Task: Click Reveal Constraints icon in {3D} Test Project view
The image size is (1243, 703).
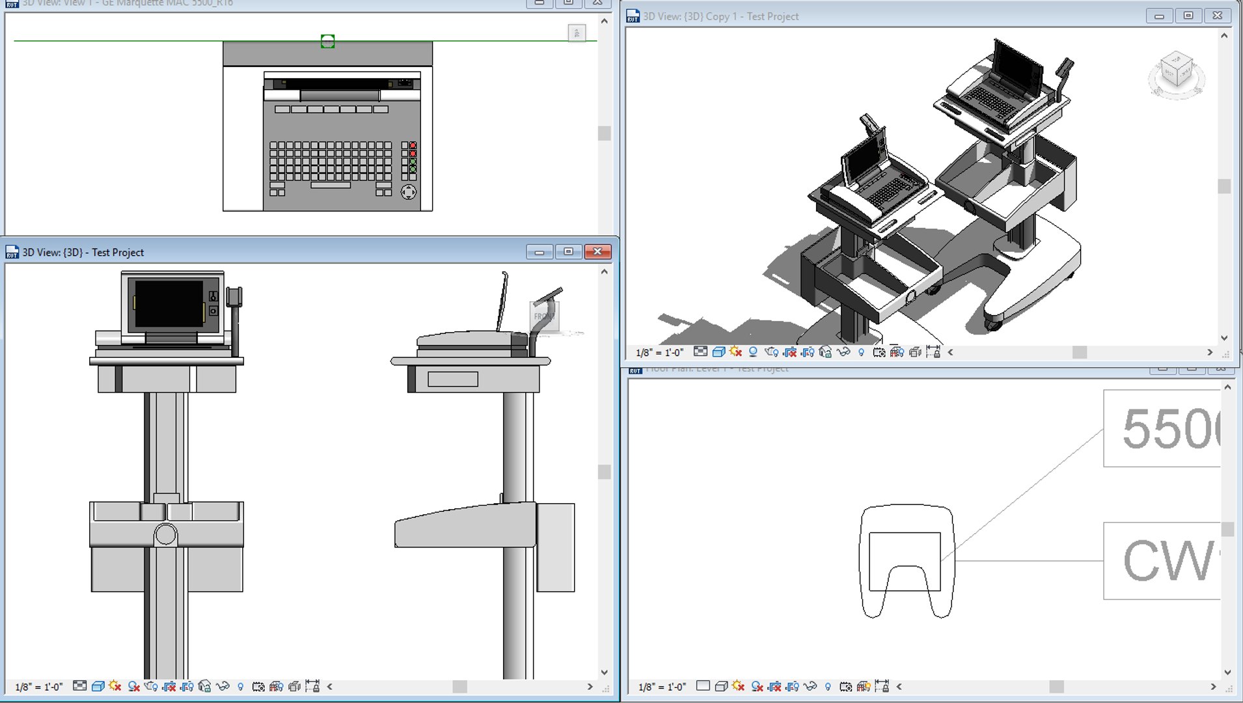Action: pyautogui.click(x=312, y=686)
